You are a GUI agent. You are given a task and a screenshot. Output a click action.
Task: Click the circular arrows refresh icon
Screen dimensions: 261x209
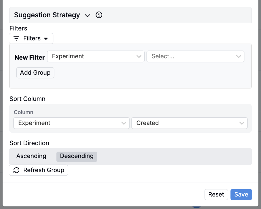pos(16,170)
